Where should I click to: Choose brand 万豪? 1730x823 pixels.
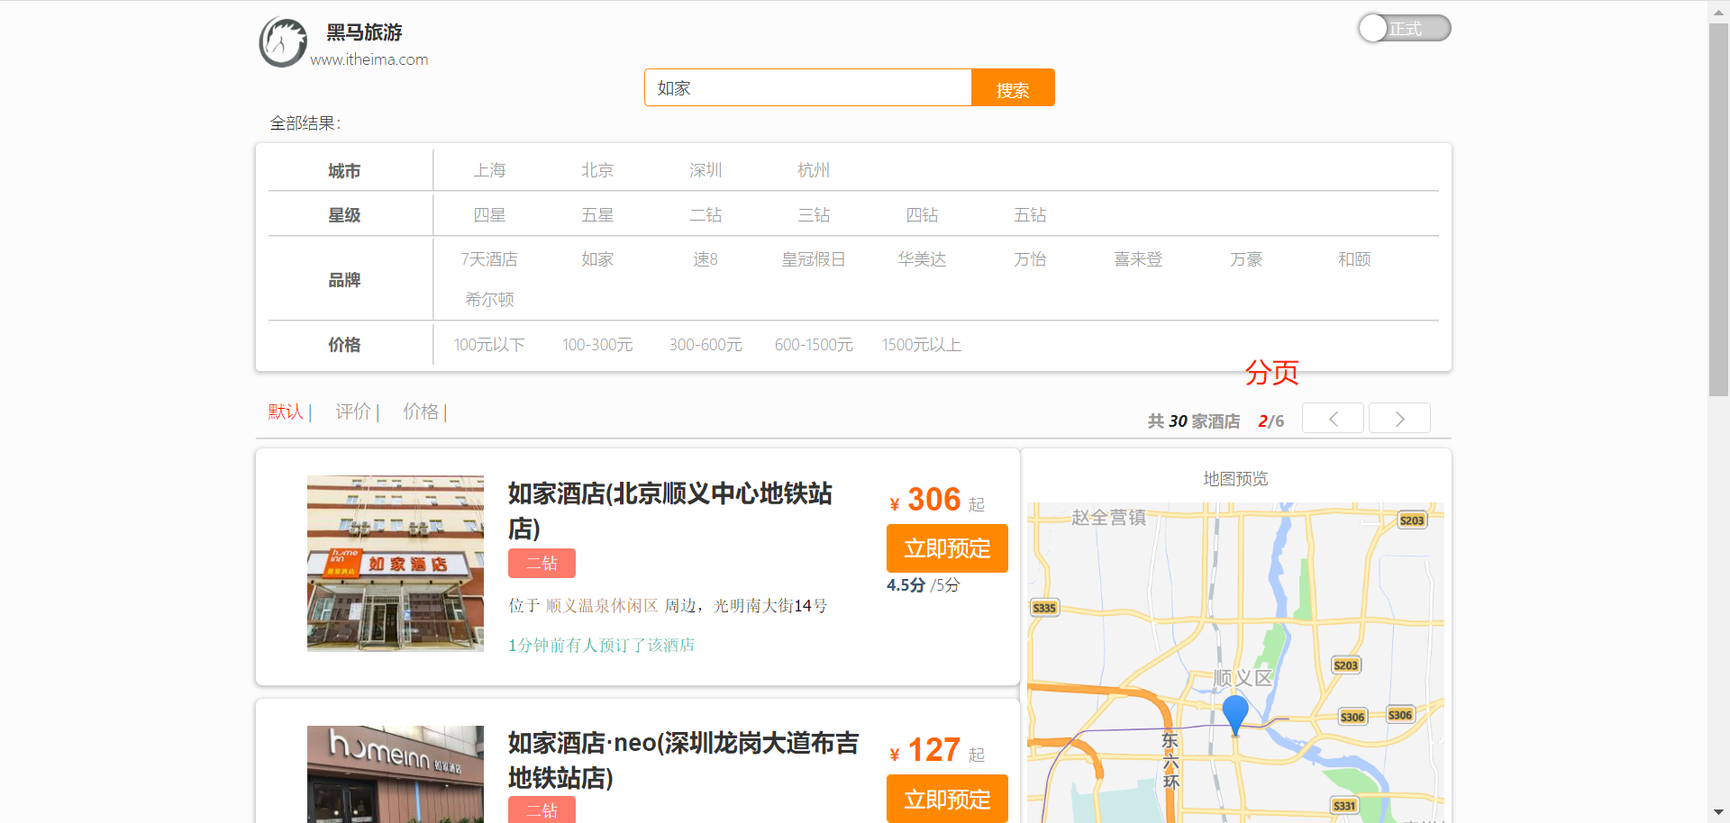(1246, 259)
